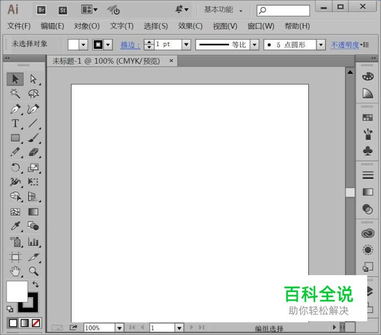Screen dimensions: 381x335
Task: Select the Paintbrush tool
Action: tap(33, 138)
